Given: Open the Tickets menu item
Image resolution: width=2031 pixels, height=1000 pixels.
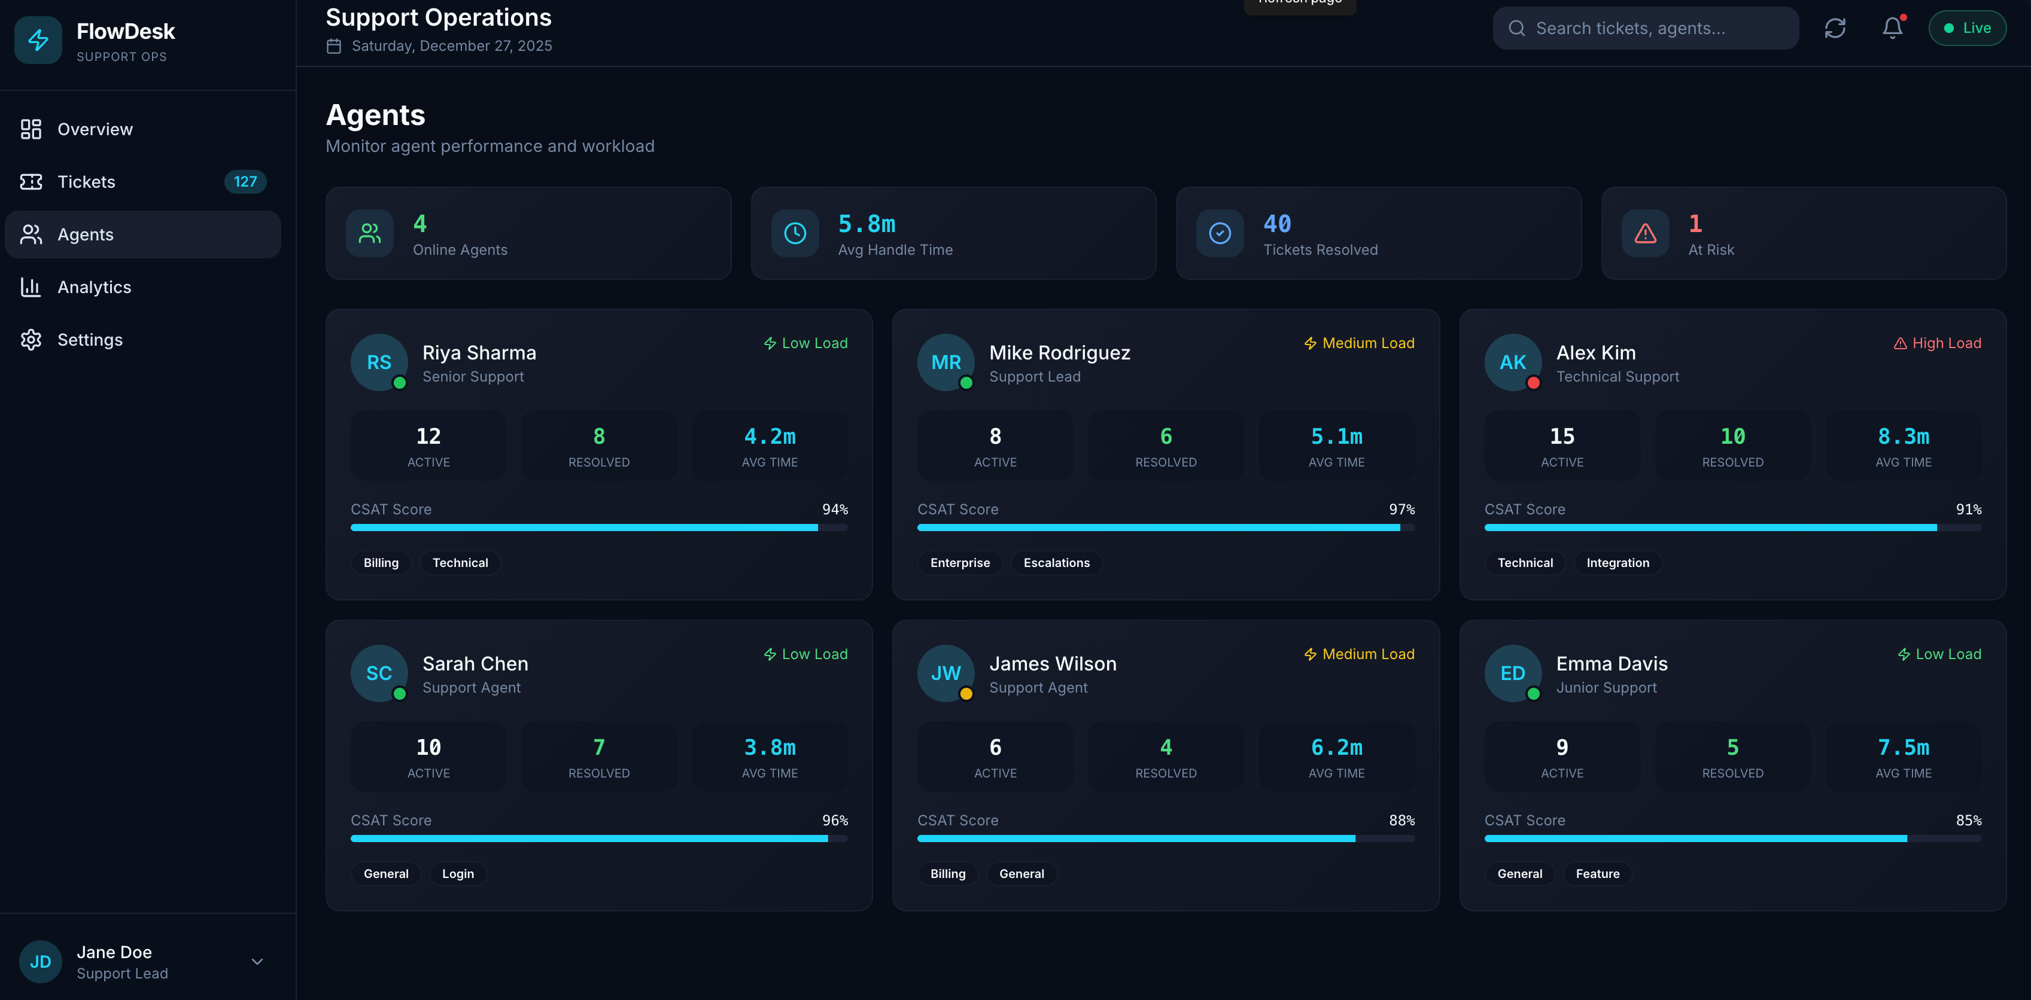Looking at the screenshot, I should click(142, 182).
